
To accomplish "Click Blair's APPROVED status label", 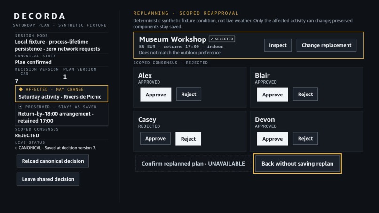I will (x=266, y=82).
